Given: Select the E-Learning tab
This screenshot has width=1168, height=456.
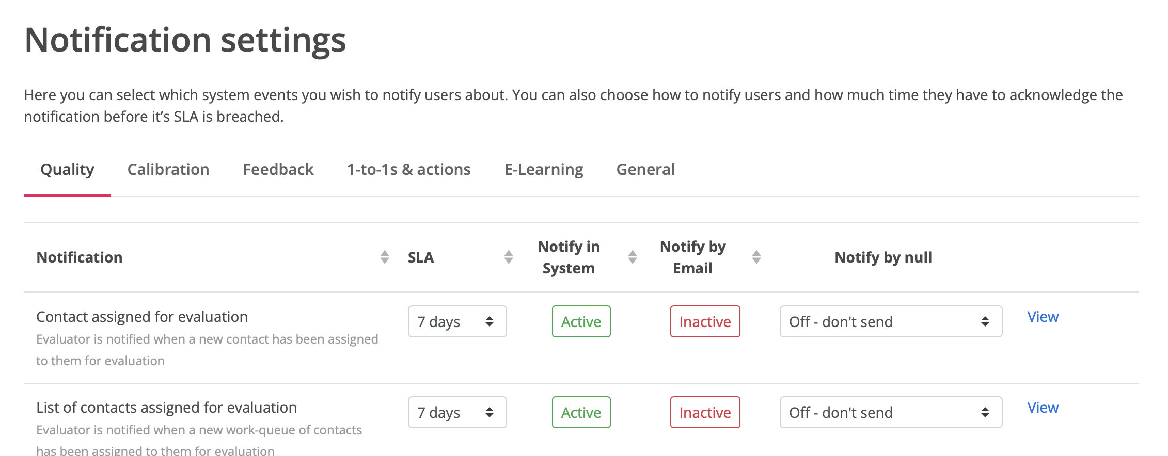Looking at the screenshot, I should point(543,170).
